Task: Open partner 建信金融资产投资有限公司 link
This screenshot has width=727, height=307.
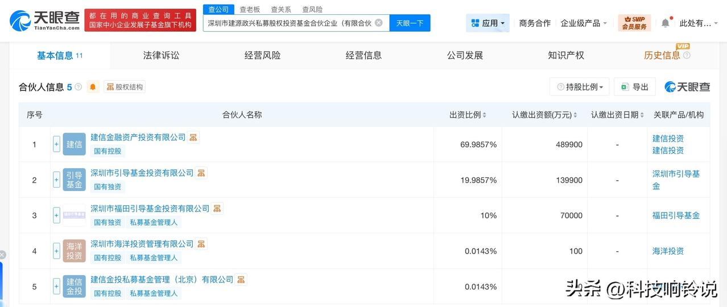Action: tap(138, 137)
